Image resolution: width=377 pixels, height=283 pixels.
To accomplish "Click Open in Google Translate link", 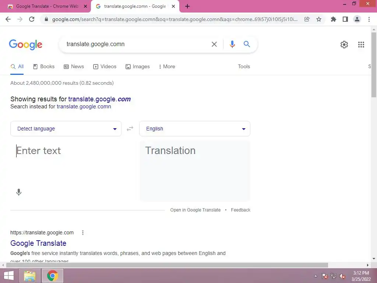I will [x=195, y=210].
